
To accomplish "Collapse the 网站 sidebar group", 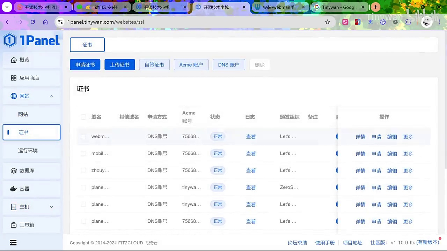I will [51, 96].
